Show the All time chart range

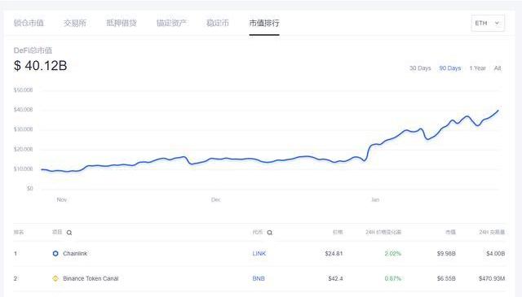click(x=498, y=68)
